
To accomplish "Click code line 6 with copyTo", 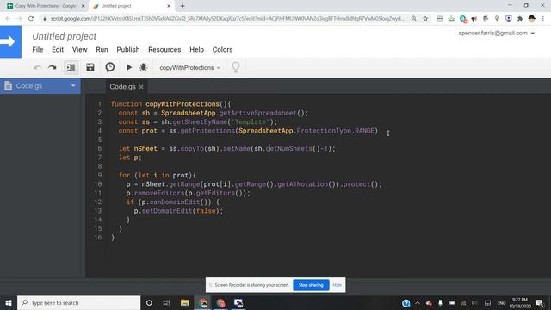I will (227, 149).
